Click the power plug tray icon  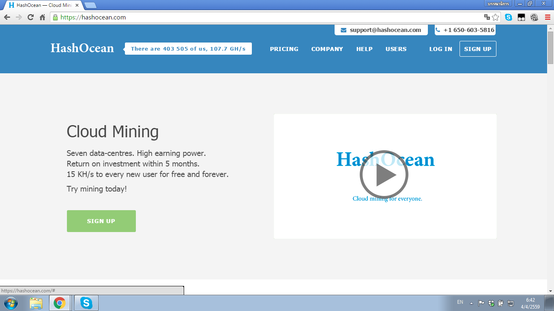501,303
